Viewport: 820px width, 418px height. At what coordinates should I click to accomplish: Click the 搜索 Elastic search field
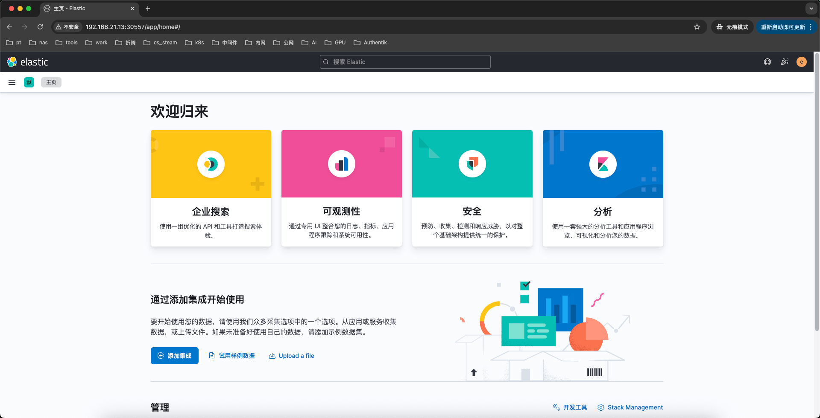(404, 62)
